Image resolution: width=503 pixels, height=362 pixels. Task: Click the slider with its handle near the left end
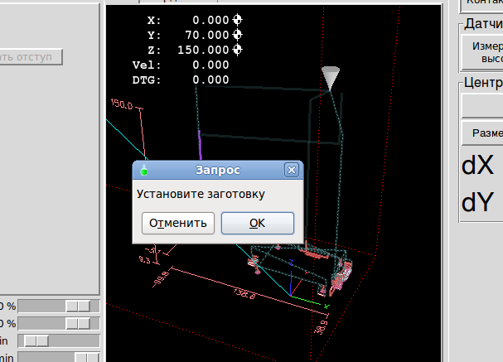click(x=58, y=340)
